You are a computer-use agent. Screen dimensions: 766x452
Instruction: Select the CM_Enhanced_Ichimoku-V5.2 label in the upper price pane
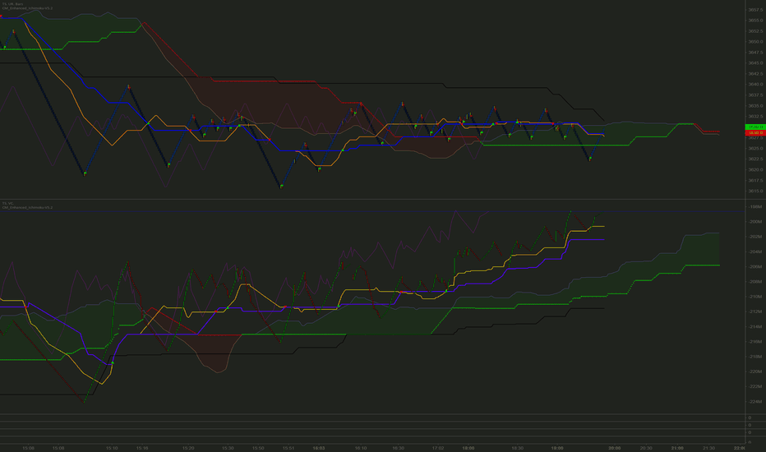(27, 8)
